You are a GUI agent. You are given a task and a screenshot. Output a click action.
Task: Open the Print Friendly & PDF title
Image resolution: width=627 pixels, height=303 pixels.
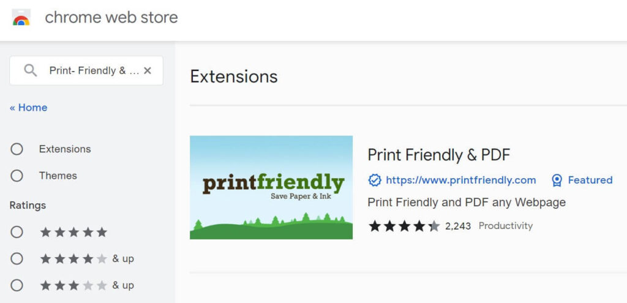point(438,155)
